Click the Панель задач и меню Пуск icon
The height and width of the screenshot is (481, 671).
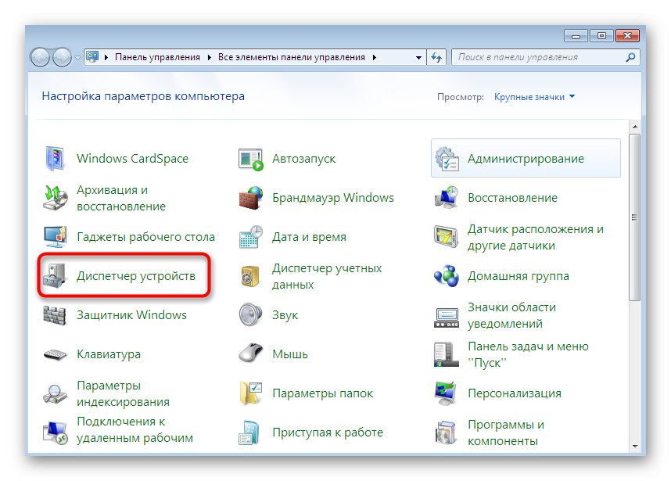point(447,354)
